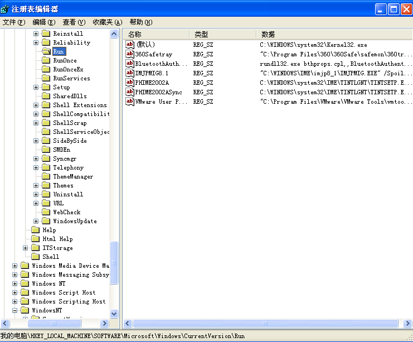The height and width of the screenshot is (342, 413).
Task: Expand the ITStorage key
Action: click(25, 248)
